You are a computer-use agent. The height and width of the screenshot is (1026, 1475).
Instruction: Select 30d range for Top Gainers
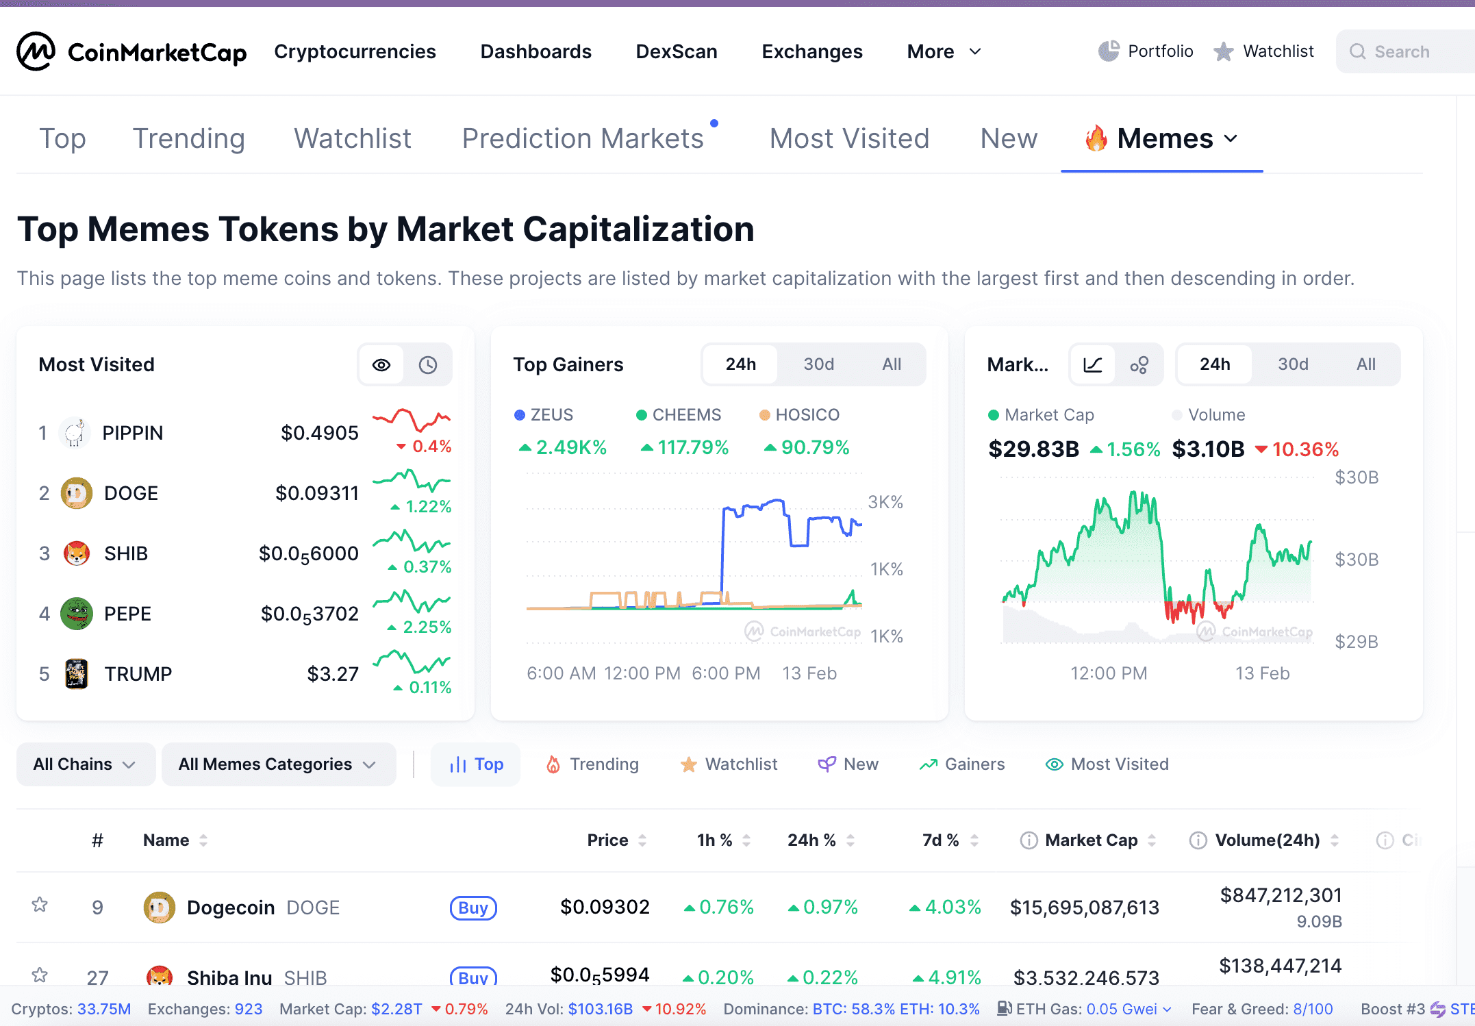[x=818, y=364]
